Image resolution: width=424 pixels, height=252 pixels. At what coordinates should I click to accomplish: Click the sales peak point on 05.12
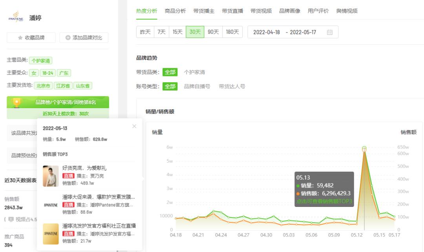(x=364, y=149)
